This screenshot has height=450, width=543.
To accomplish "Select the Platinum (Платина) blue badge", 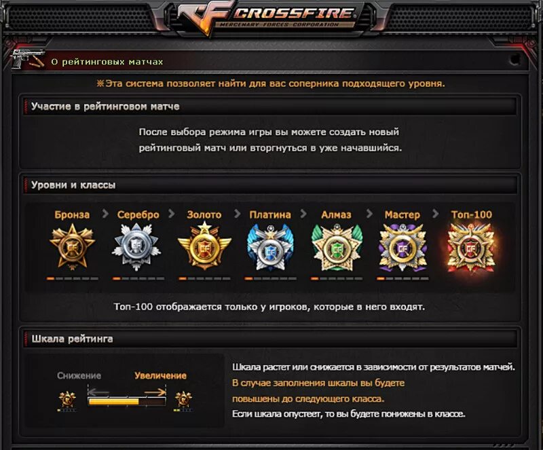I will [x=270, y=247].
